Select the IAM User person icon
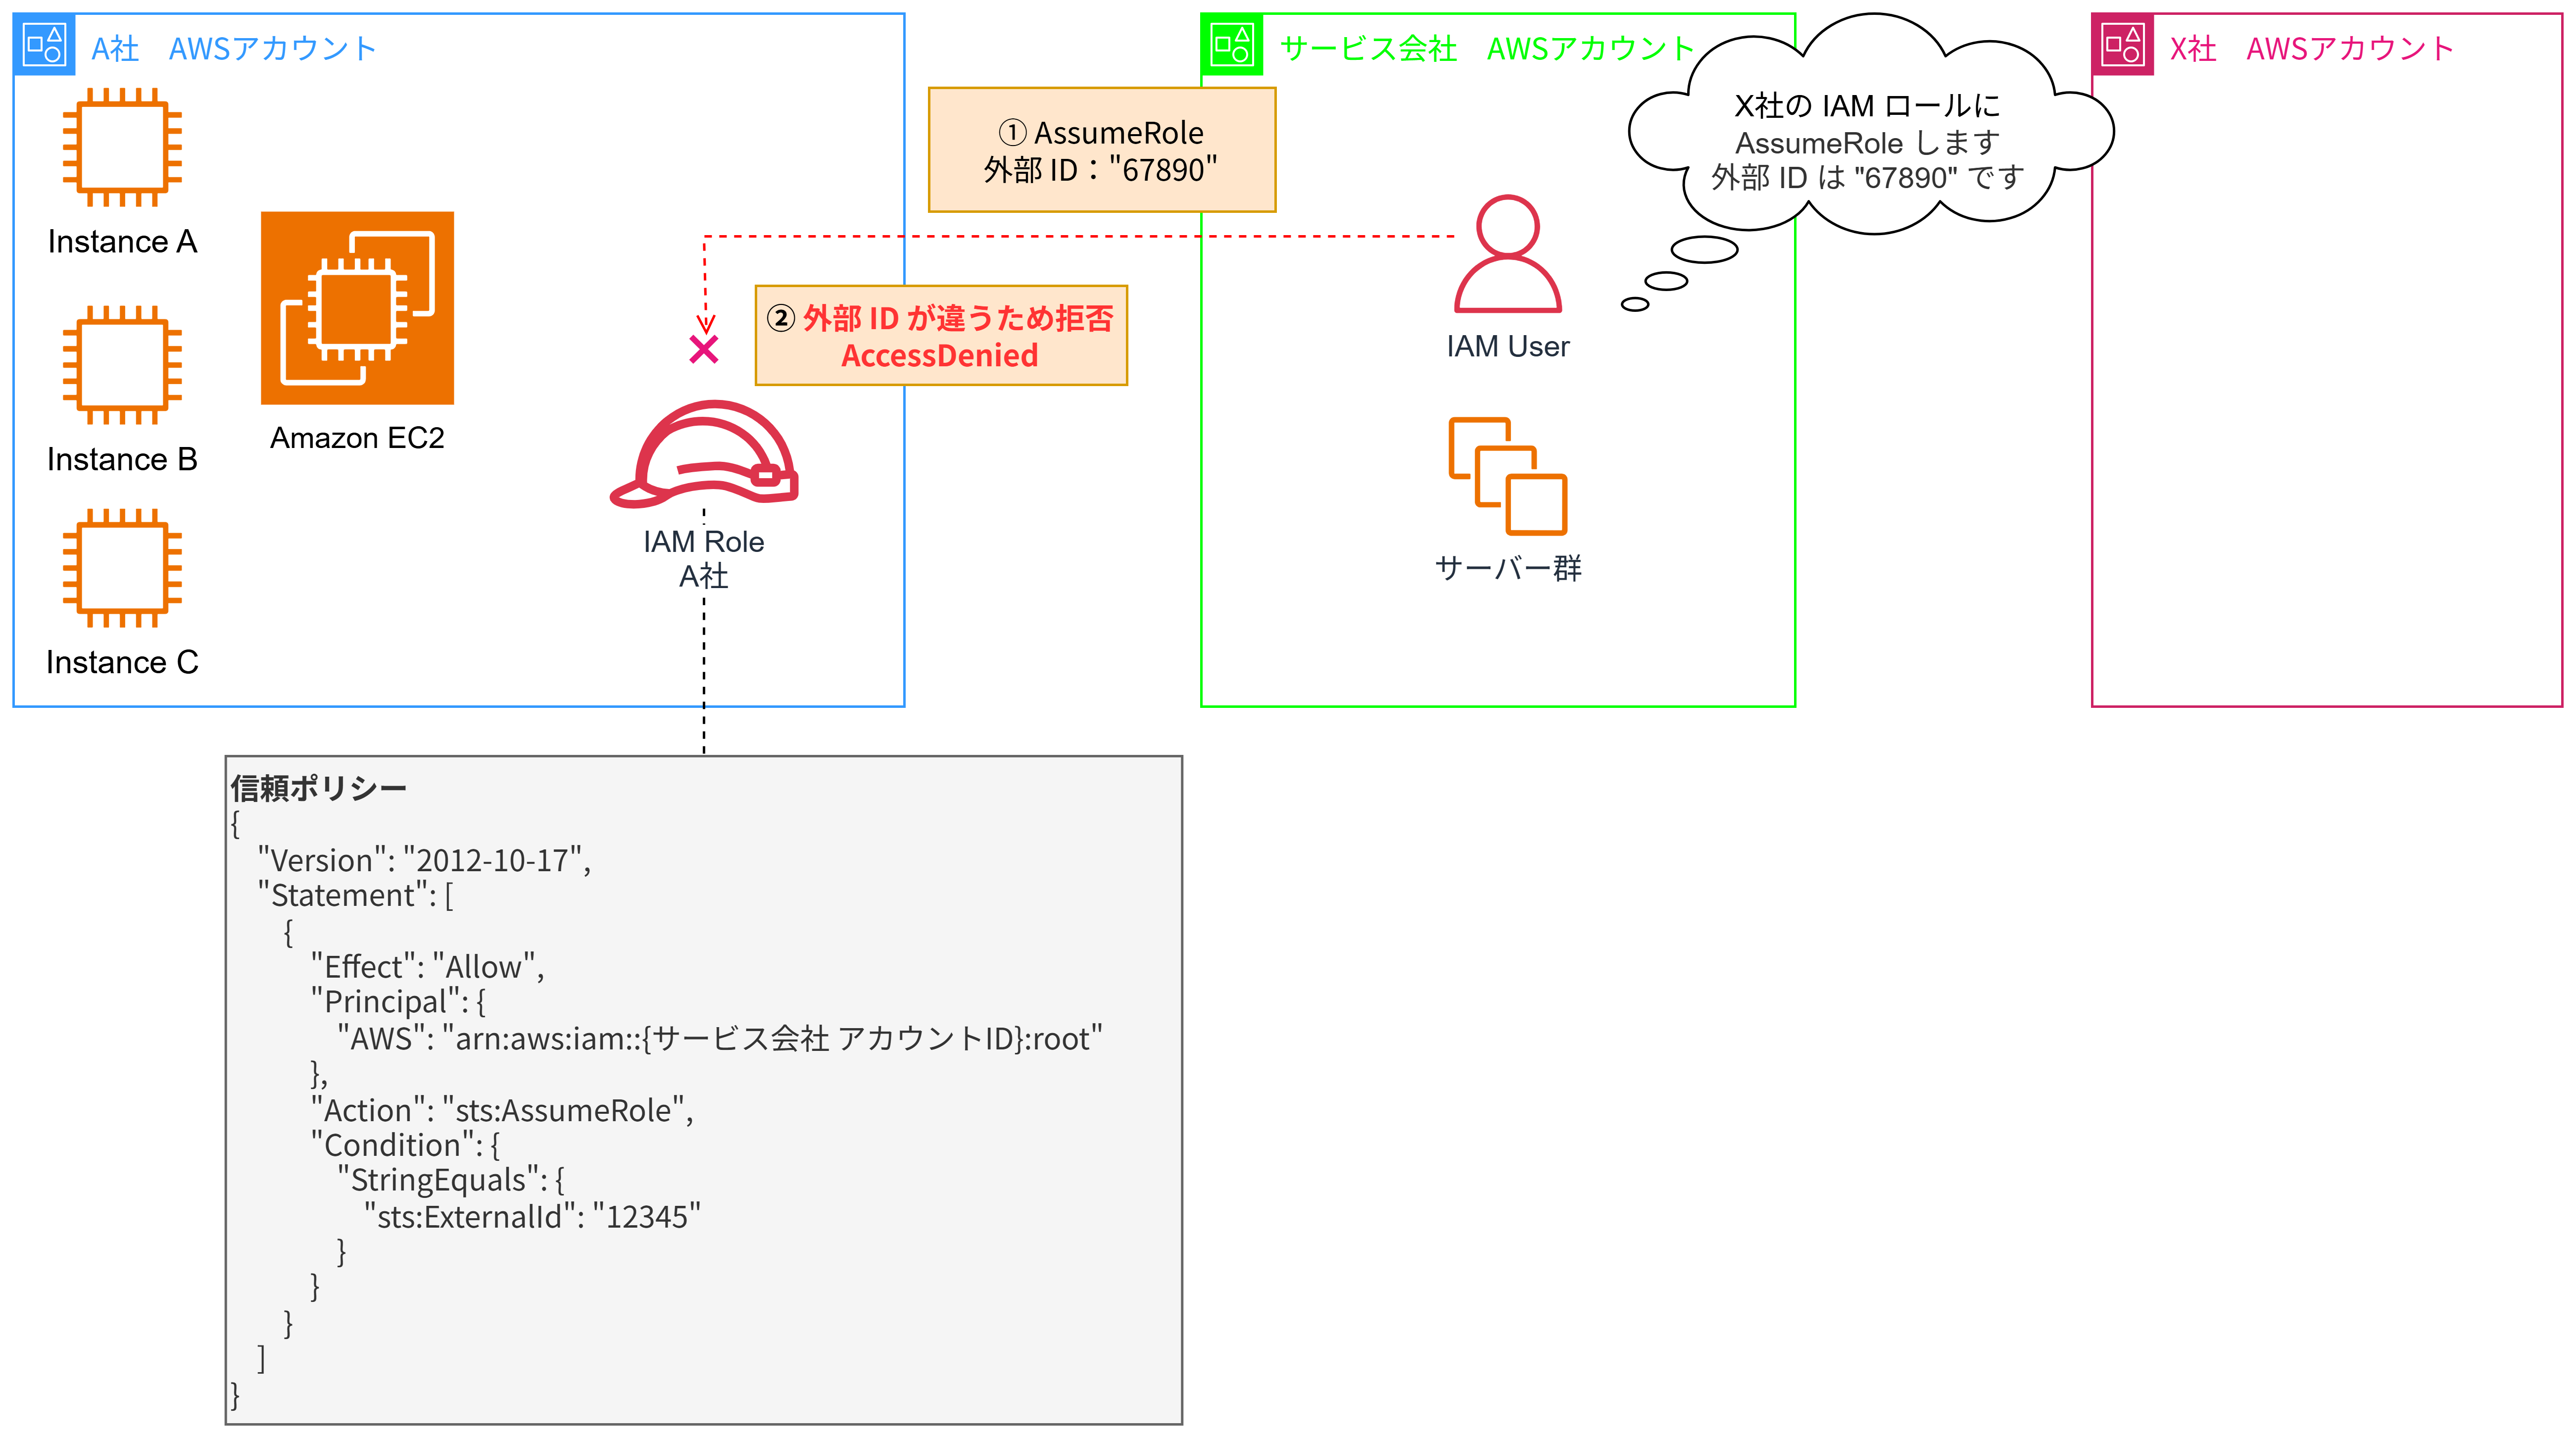This screenshot has height=1438, width=2576. [x=1507, y=254]
